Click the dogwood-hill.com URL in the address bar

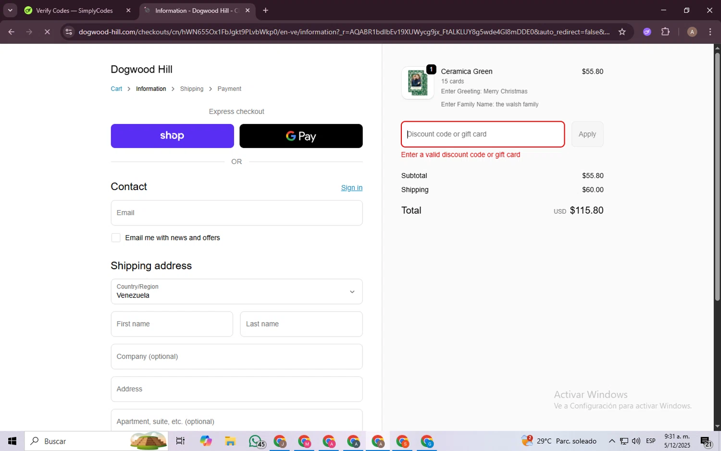pyautogui.click(x=344, y=32)
